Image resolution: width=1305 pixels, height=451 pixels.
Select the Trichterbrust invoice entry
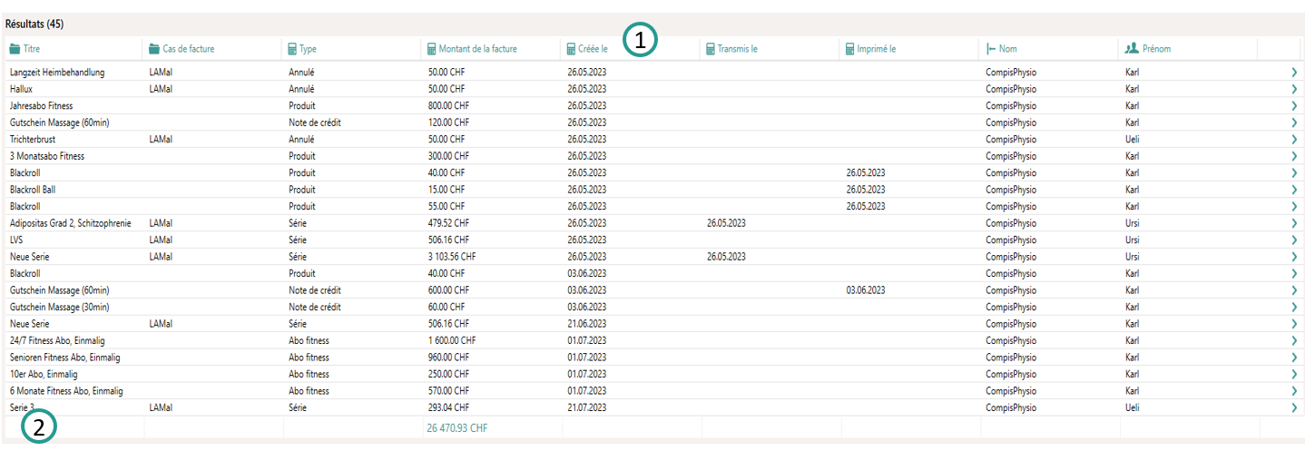tap(34, 140)
